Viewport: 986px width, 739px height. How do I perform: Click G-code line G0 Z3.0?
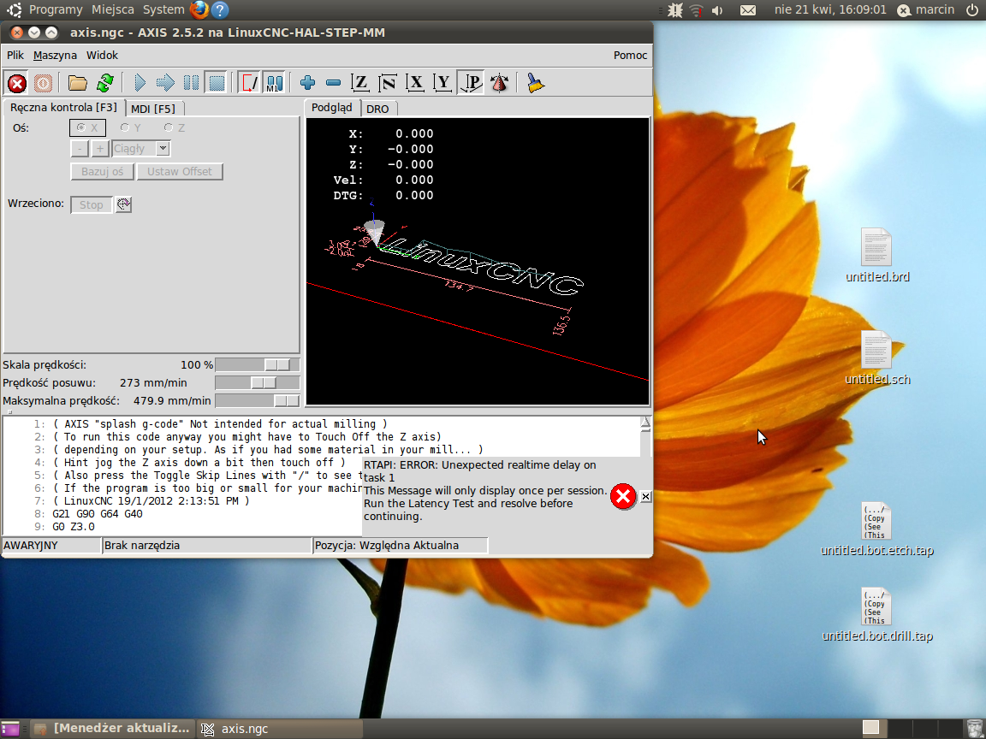pyautogui.click(x=73, y=527)
